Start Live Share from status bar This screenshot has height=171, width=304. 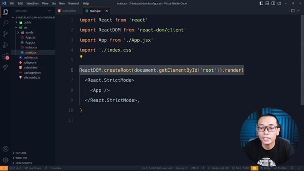click(x=33, y=168)
